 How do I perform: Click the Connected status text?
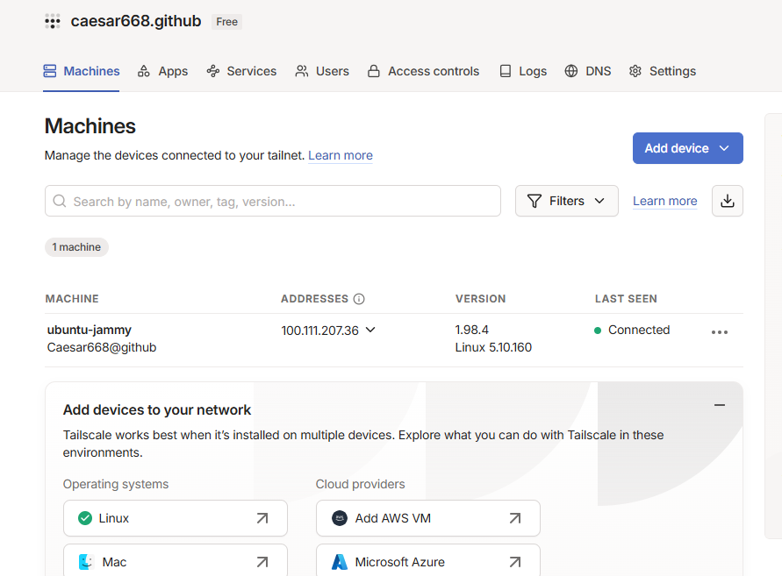point(639,330)
